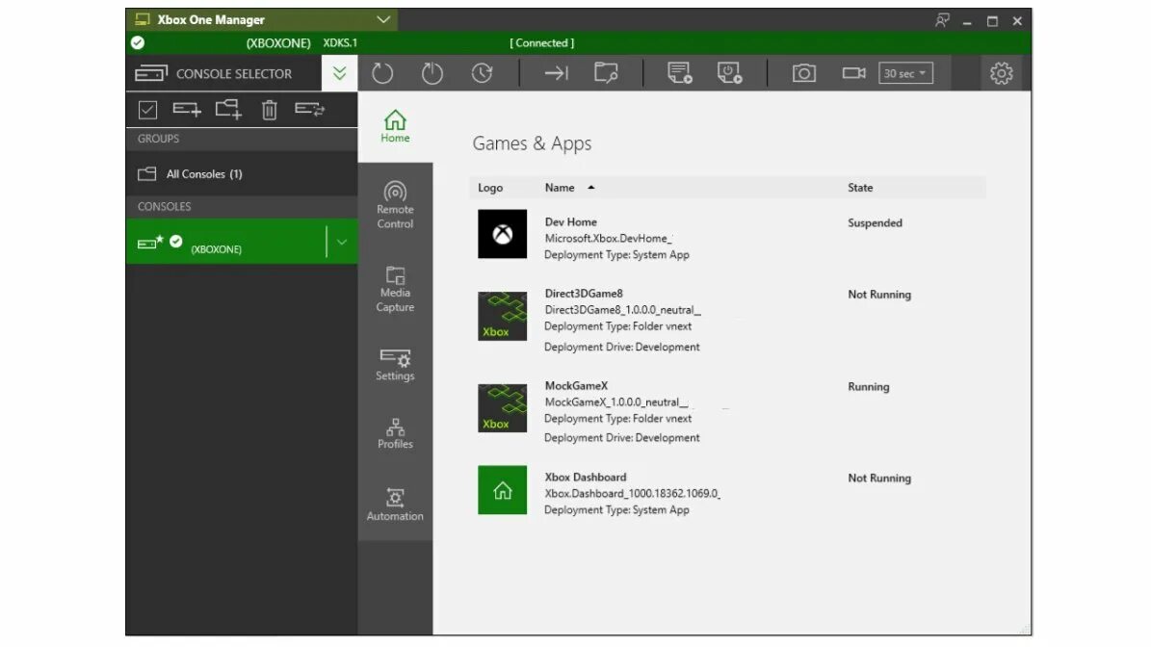
Task: Click the select-all checkbox icon in console toolbar
Action: point(147,110)
